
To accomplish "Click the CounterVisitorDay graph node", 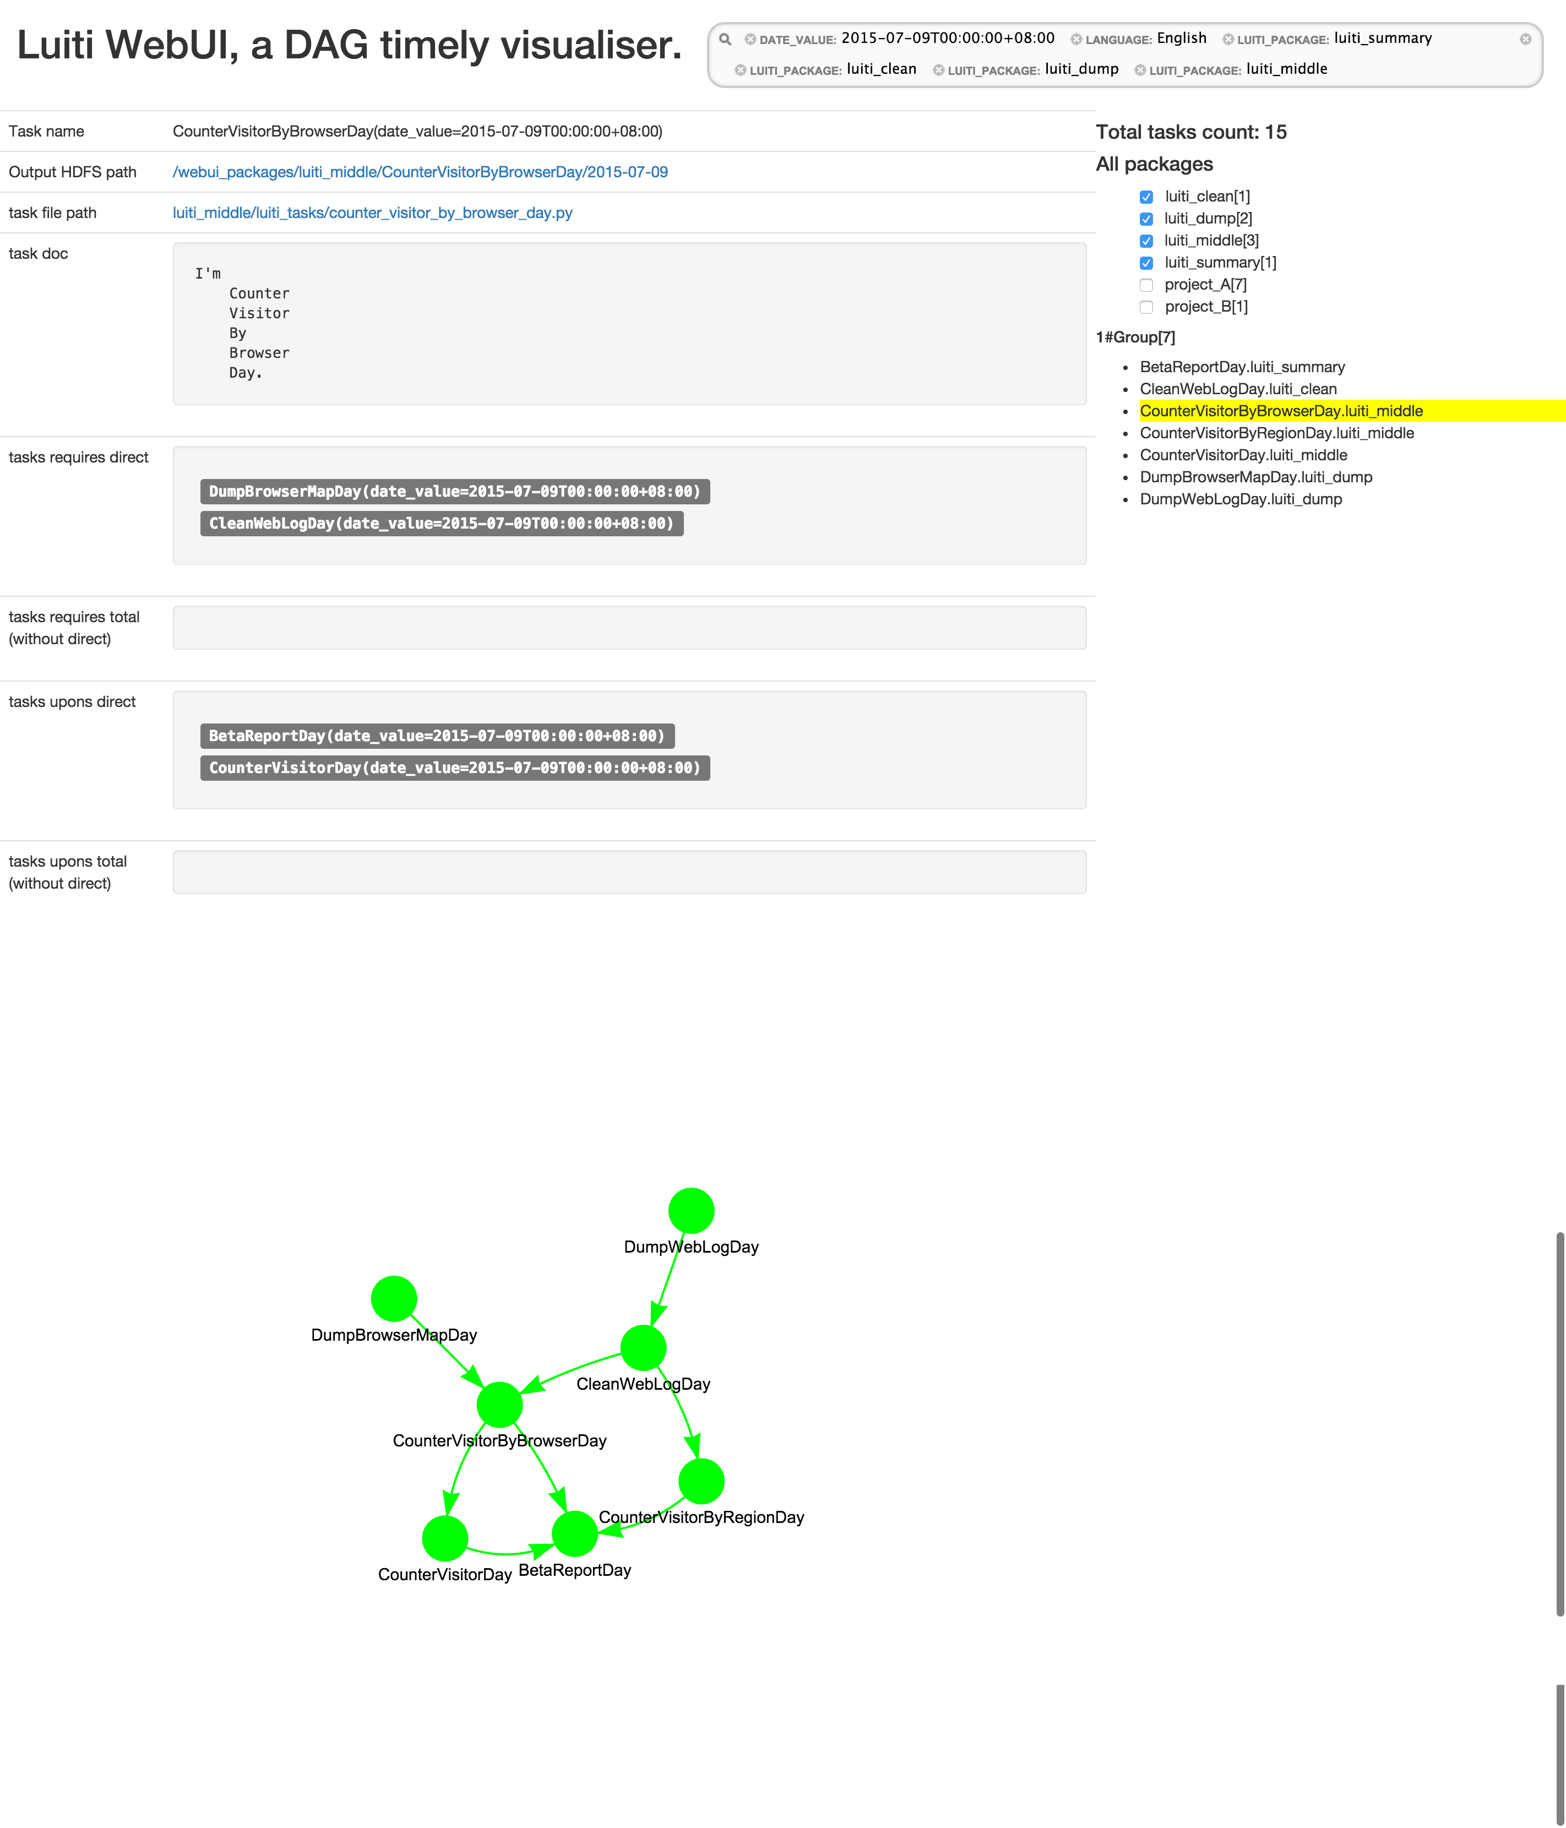I will [x=445, y=1538].
